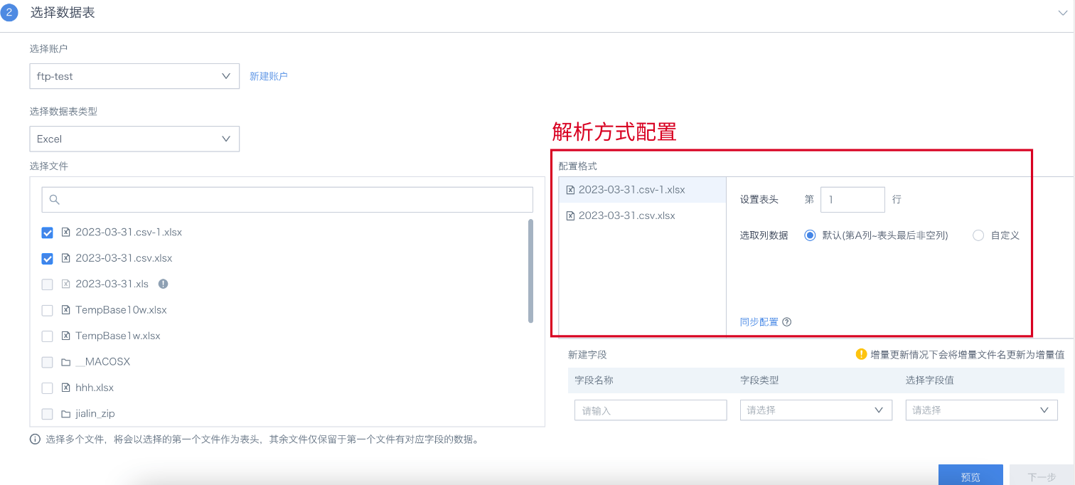Viewport: 1075px width, 485px height.
Task: Click the step 2 circle badge
Action: point(9,13)
